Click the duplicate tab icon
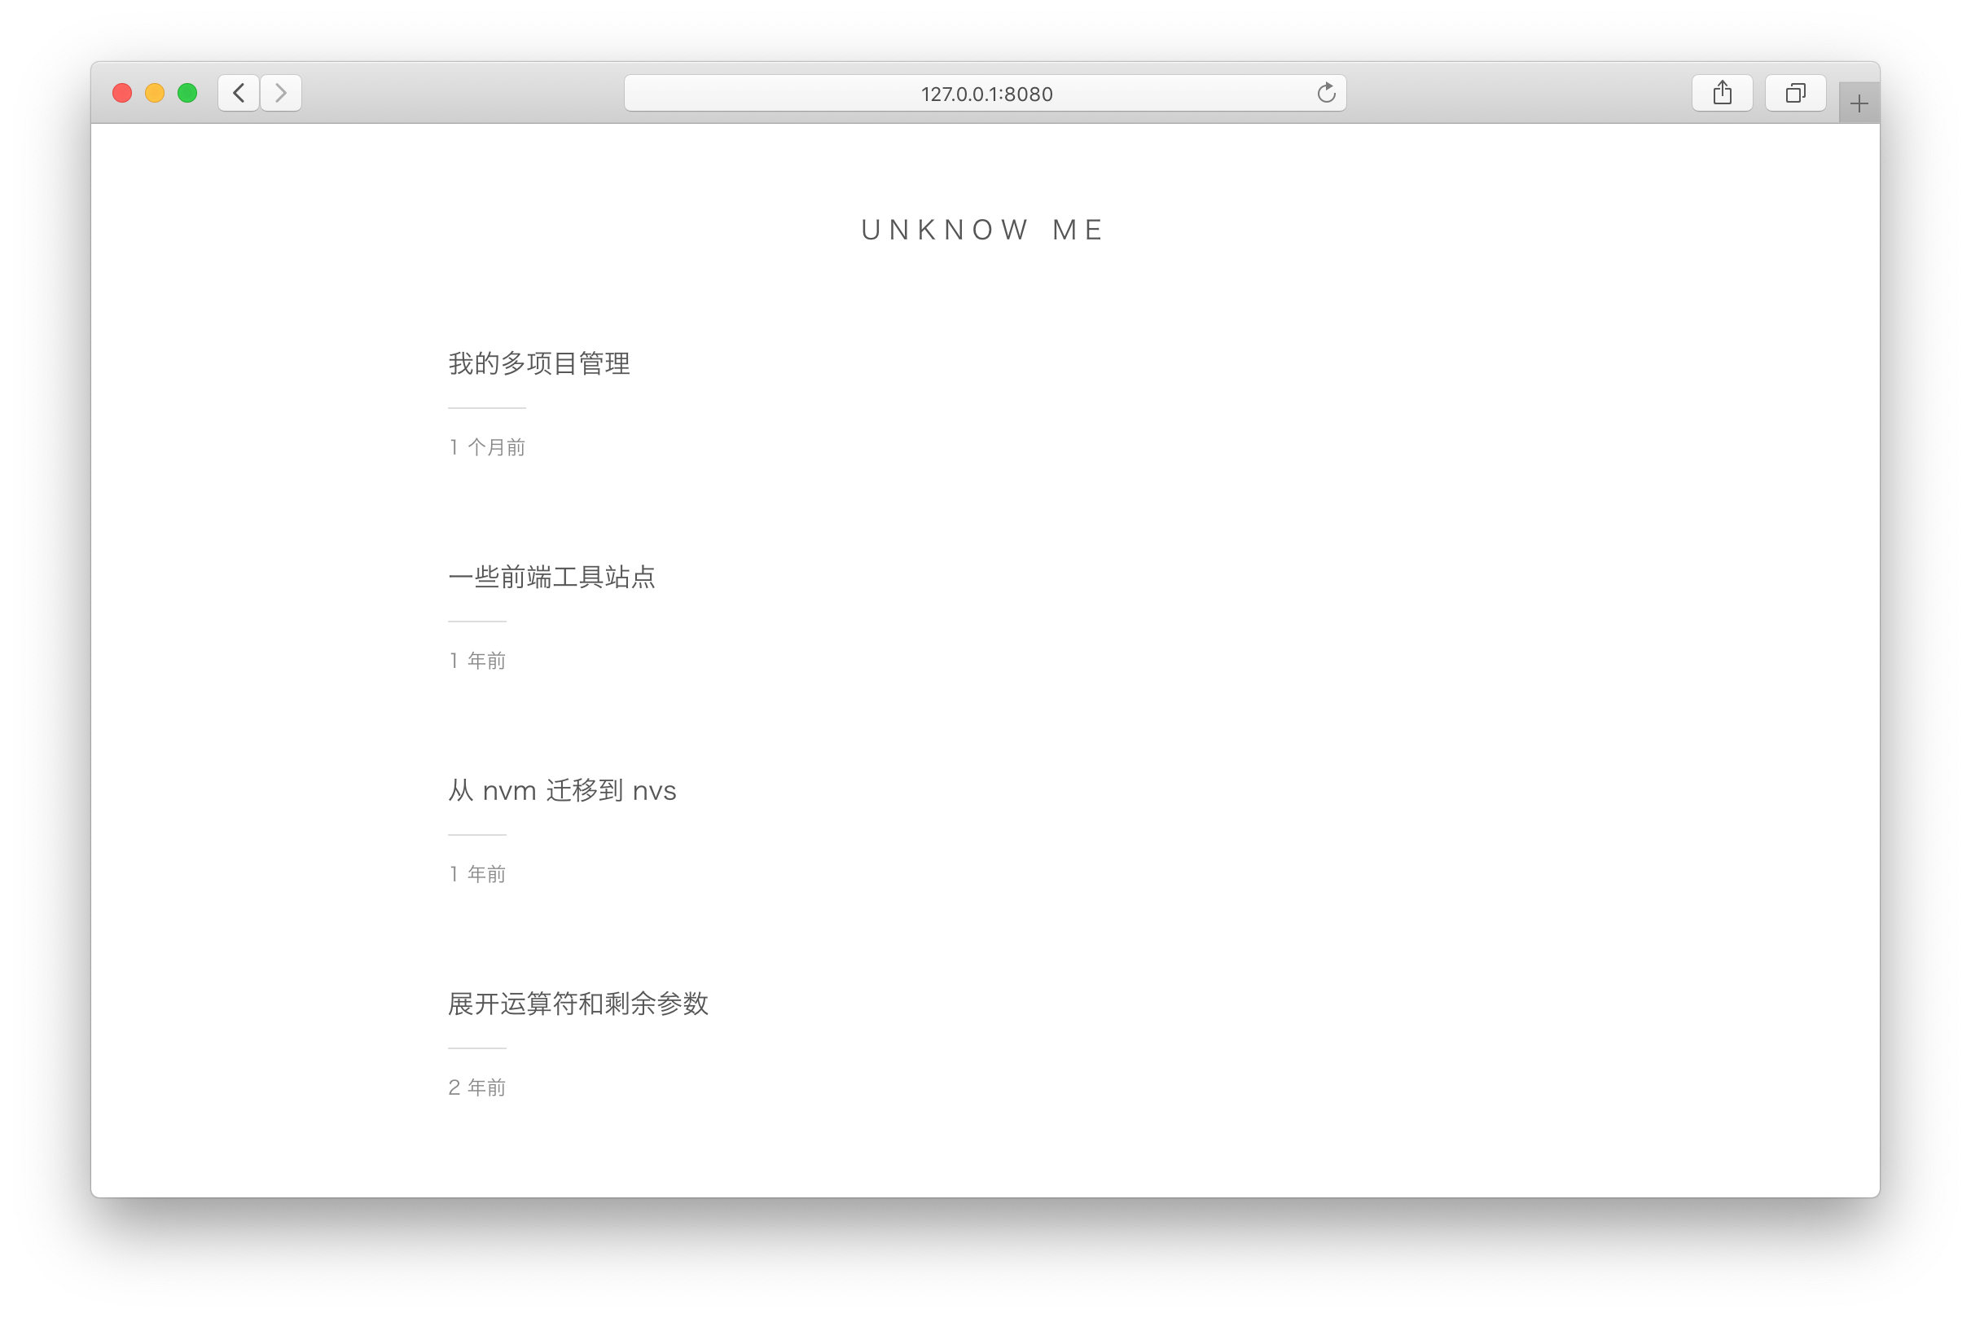Screen dimensions: 1971x1318 pos(1796,94)
